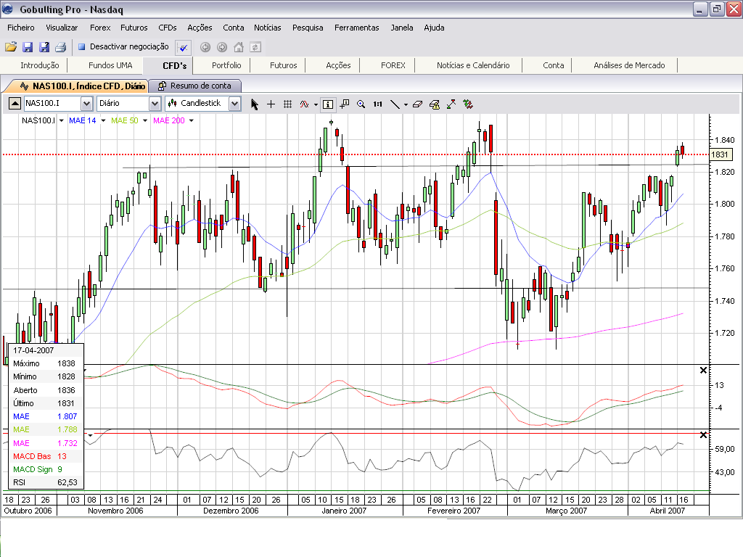Open the MAE 200 indicator dropdown arrow
The width and height of the screenshot is (743, 557).
click(191, 120)
